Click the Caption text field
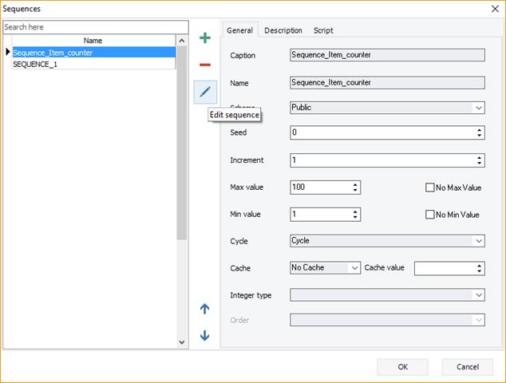This screenshot has height=383, width=506. tap(387, 55)
